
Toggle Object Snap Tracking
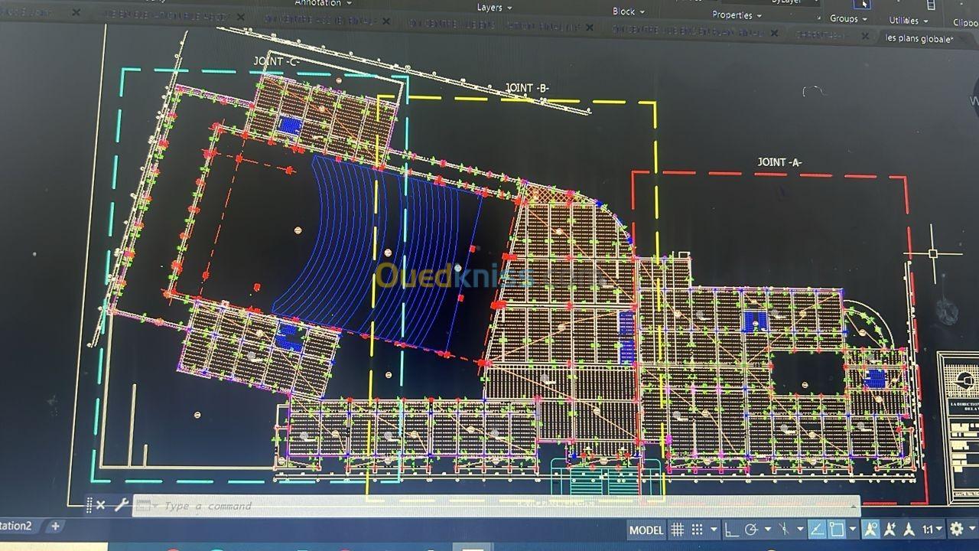(x=817, y=530)
